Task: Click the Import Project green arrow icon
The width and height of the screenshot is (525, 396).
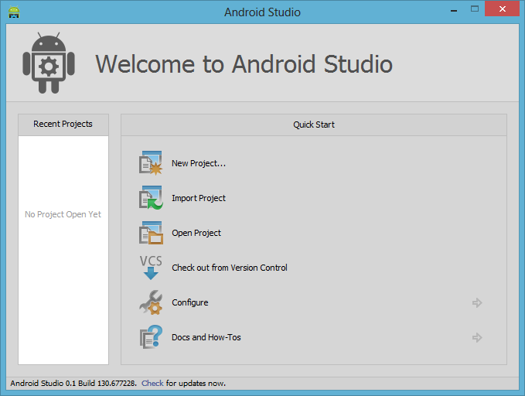Action: pos(151,198)
